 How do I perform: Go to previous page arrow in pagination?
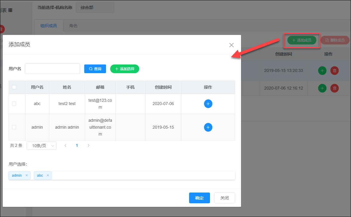[x=65, y=145]
